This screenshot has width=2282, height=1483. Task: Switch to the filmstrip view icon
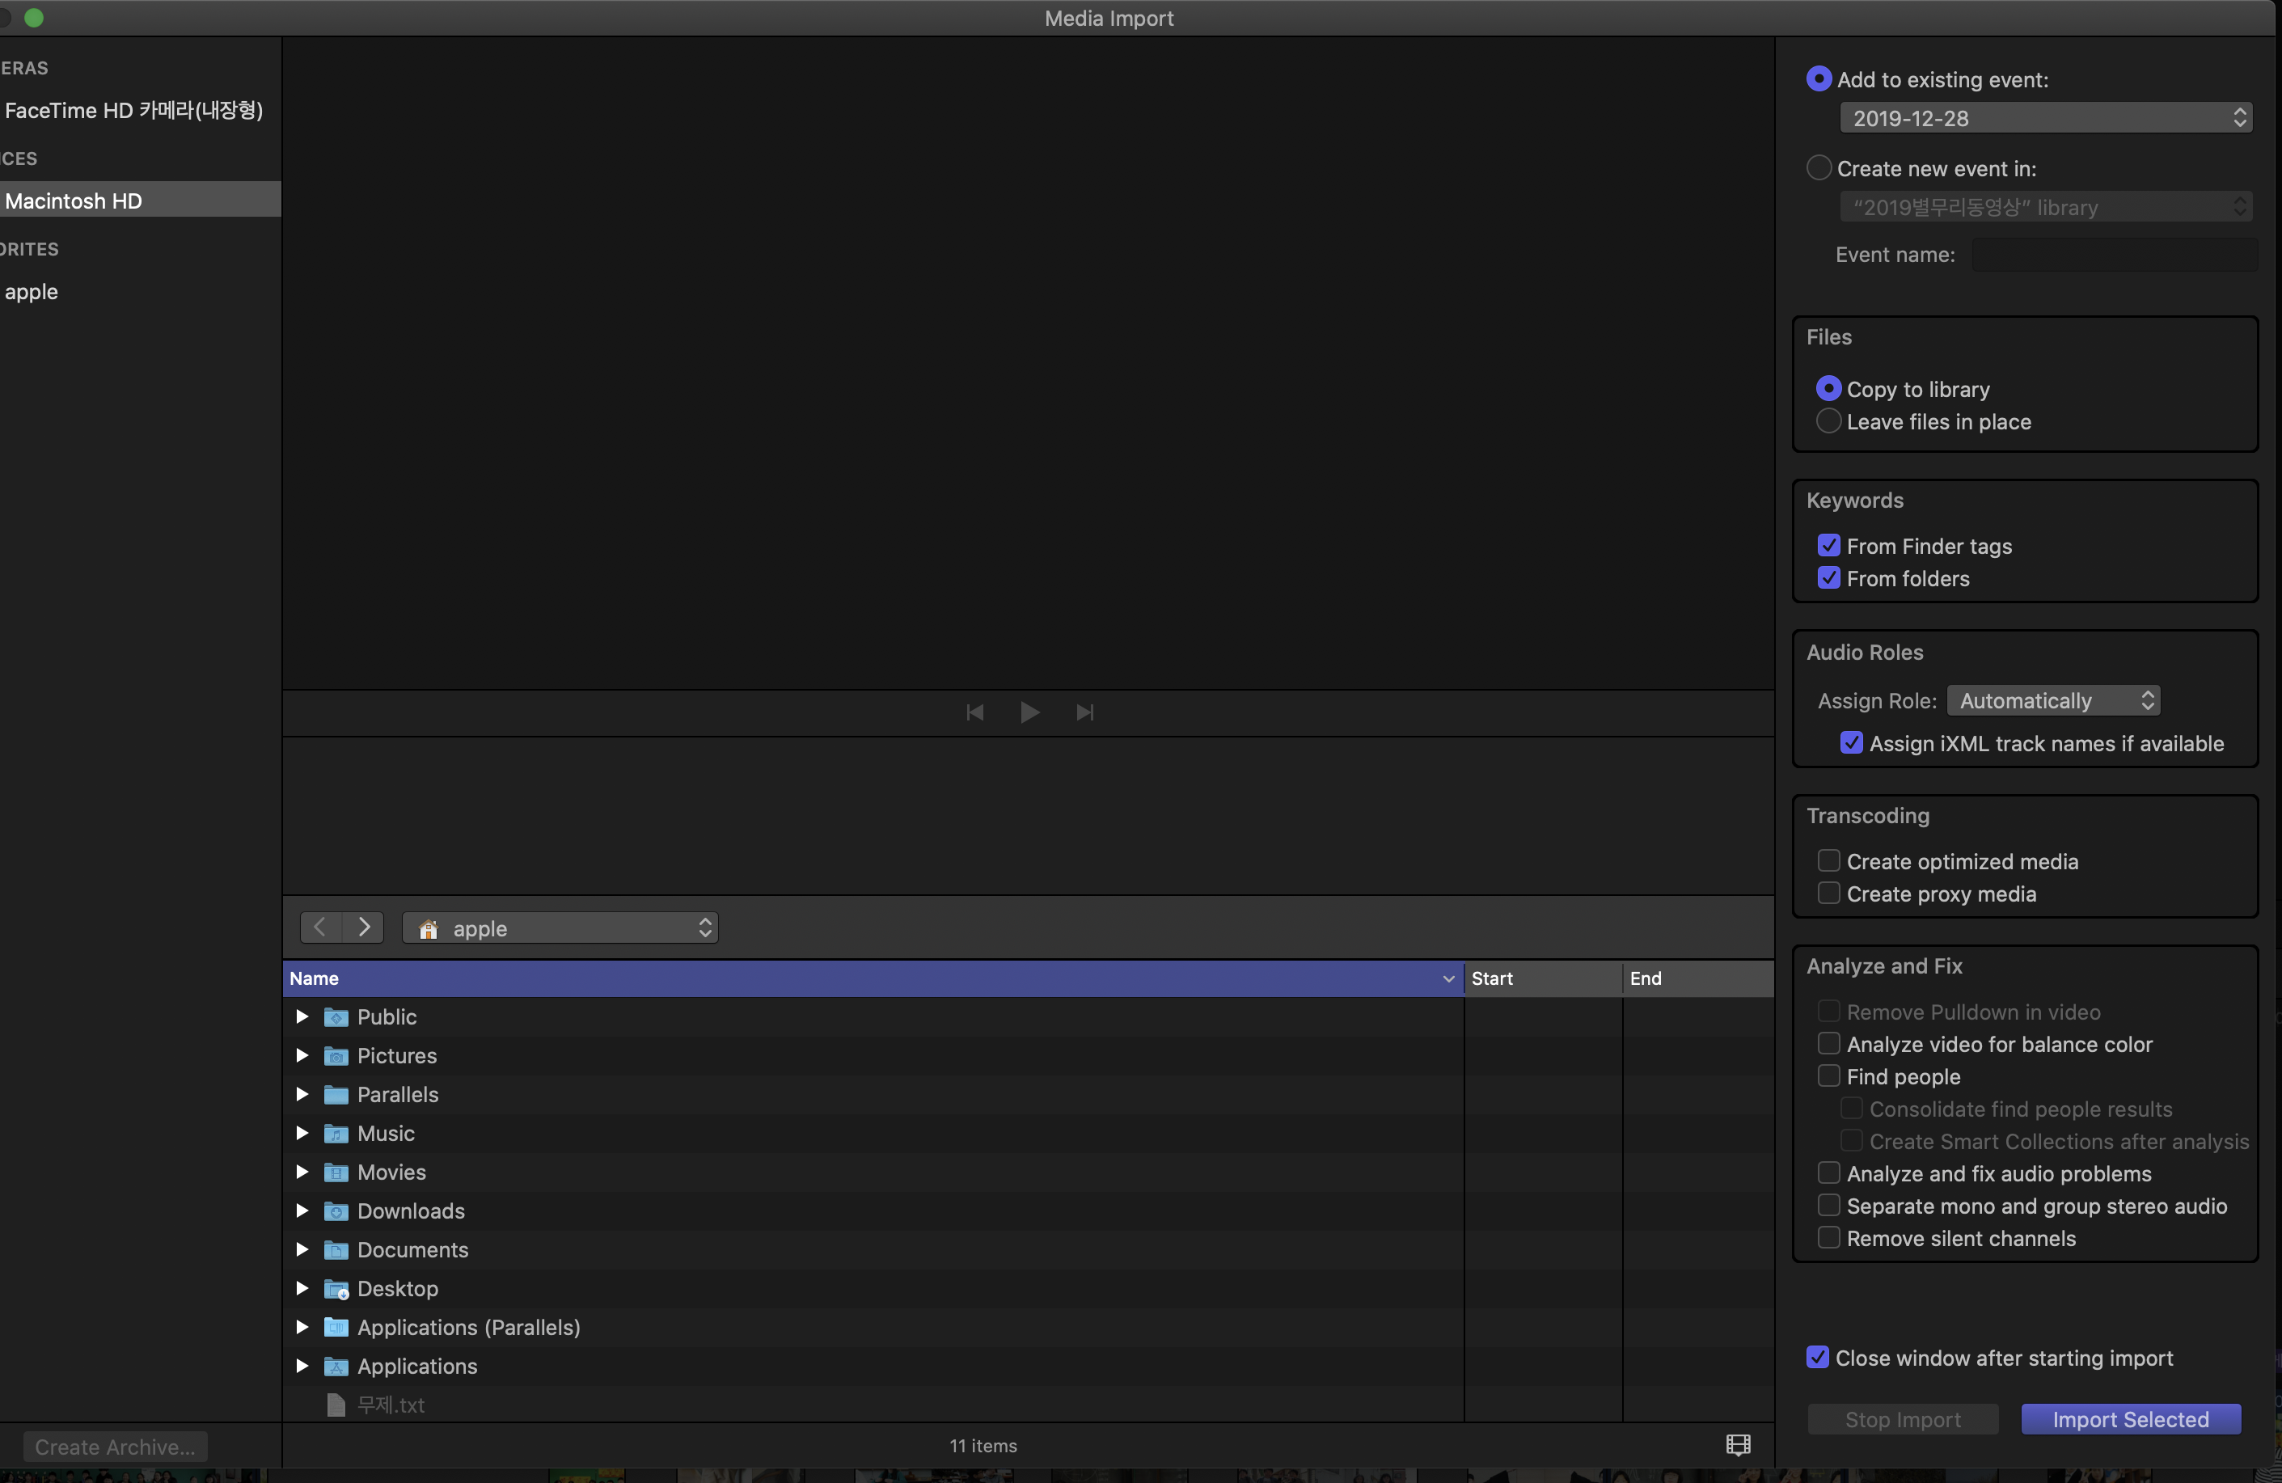[1738, 1445]
